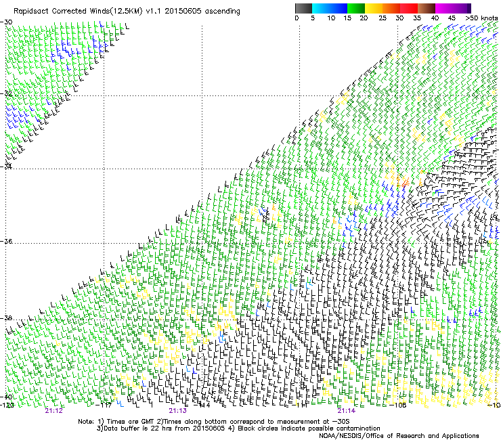
Task: Click the title 'Rapidscat Corrected Winds(12.5KM) v1.1'
Action: coord(88,12)
